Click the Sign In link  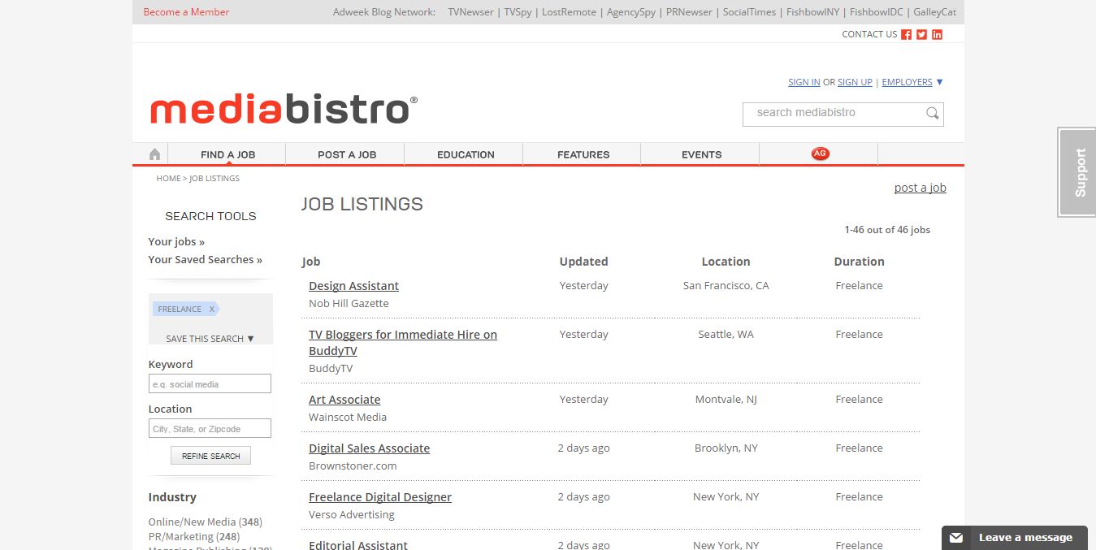click(x=804, y=82)
